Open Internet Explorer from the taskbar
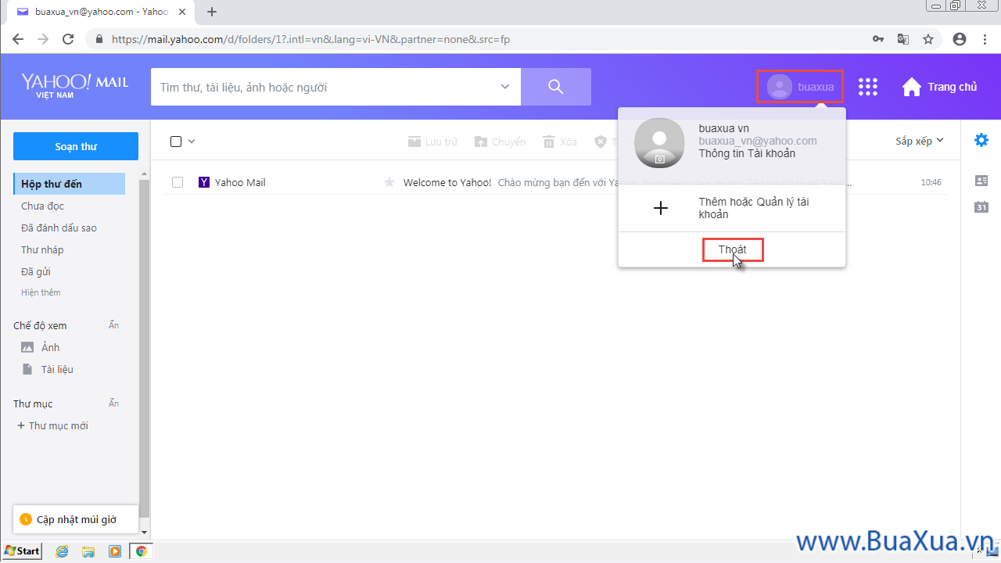Image resolution: width=1001 pixels, height=563 pixels. point(63,551)
